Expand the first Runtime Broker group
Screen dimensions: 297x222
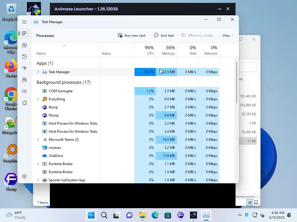pyautogui.click(x=38, y=164)
